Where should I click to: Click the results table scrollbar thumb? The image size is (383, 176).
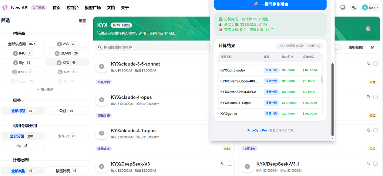point(322,80)
